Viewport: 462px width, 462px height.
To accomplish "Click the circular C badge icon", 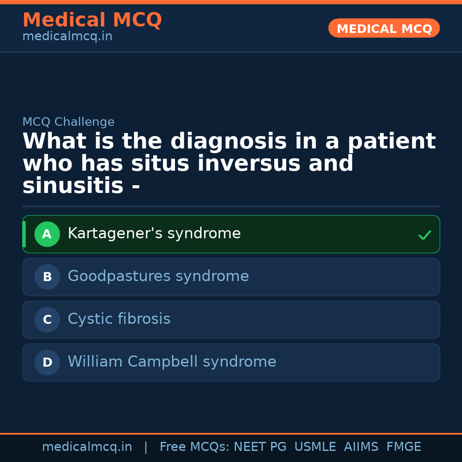I will tap(47, 320).
